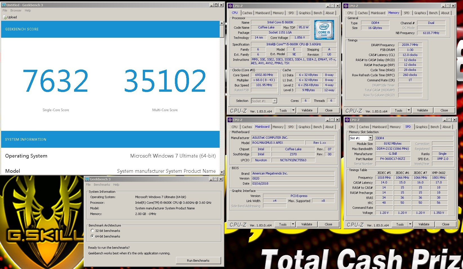Click the XMP-3602 Frequency 1801 MHz cell
The height and width of the screenshot is (269, 463).
pyautogui.click(x=439, y=178)
